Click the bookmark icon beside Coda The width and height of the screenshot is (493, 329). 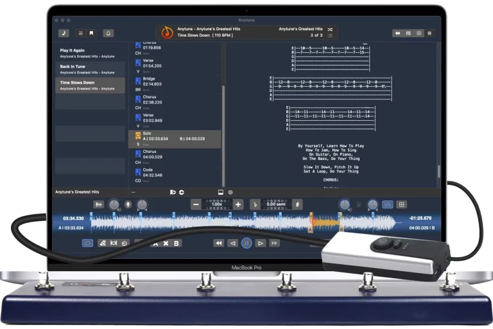(x=138, y=172)
